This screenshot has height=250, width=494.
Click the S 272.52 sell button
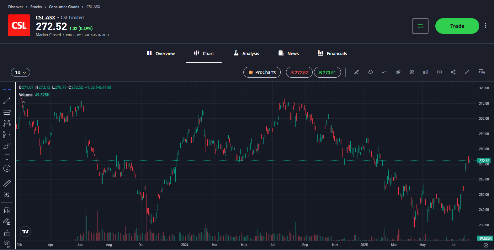[299, 72]
